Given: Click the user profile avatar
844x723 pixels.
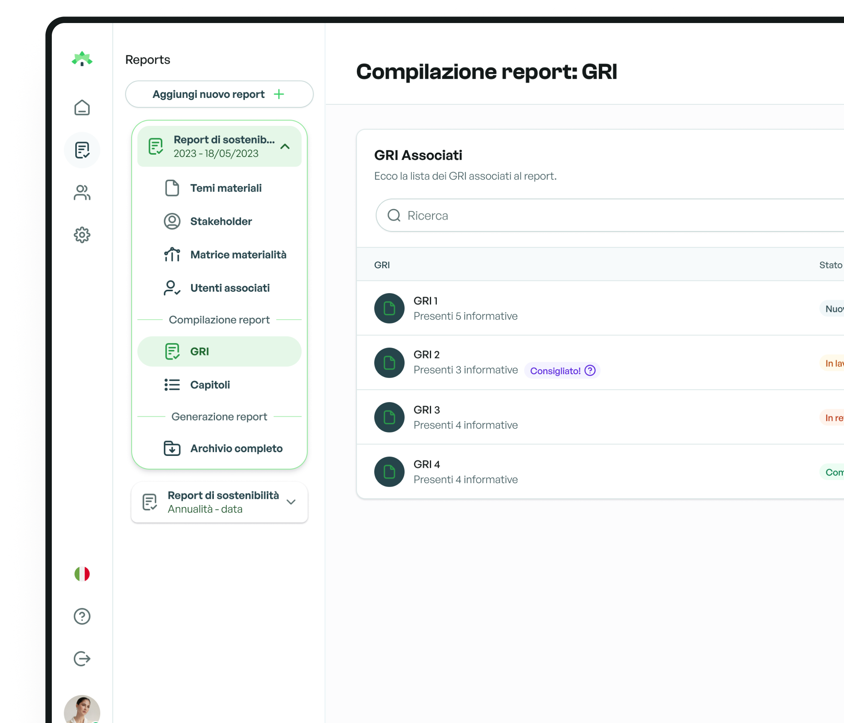Looking at the screenshot, I should (82, 711).
